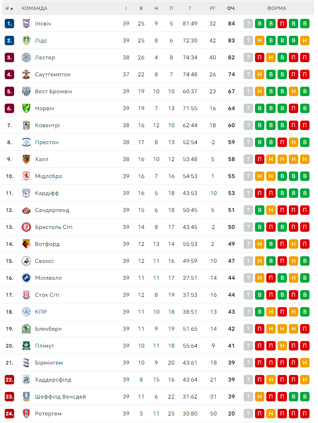Click Бірмінгем's orange Н draw badge

point(305,363)
